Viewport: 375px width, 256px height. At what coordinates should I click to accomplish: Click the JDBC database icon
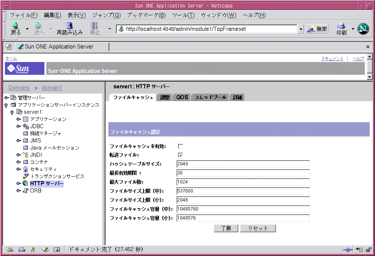pos(26,126)
